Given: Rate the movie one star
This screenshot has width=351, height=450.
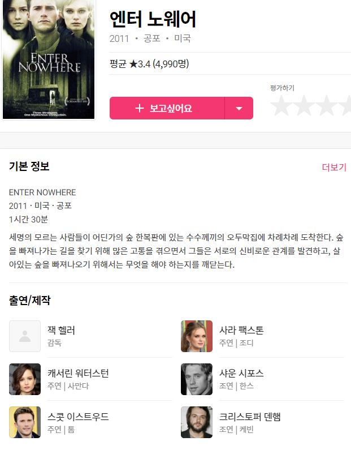Looking at the screenshot, I should [281, 106].
